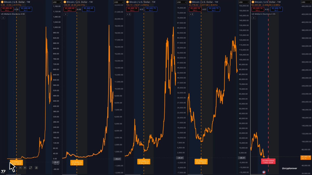
Task: Click SELL 62,469.40 on the 2010 midterms chart
Action: click(x=7, y=9)
